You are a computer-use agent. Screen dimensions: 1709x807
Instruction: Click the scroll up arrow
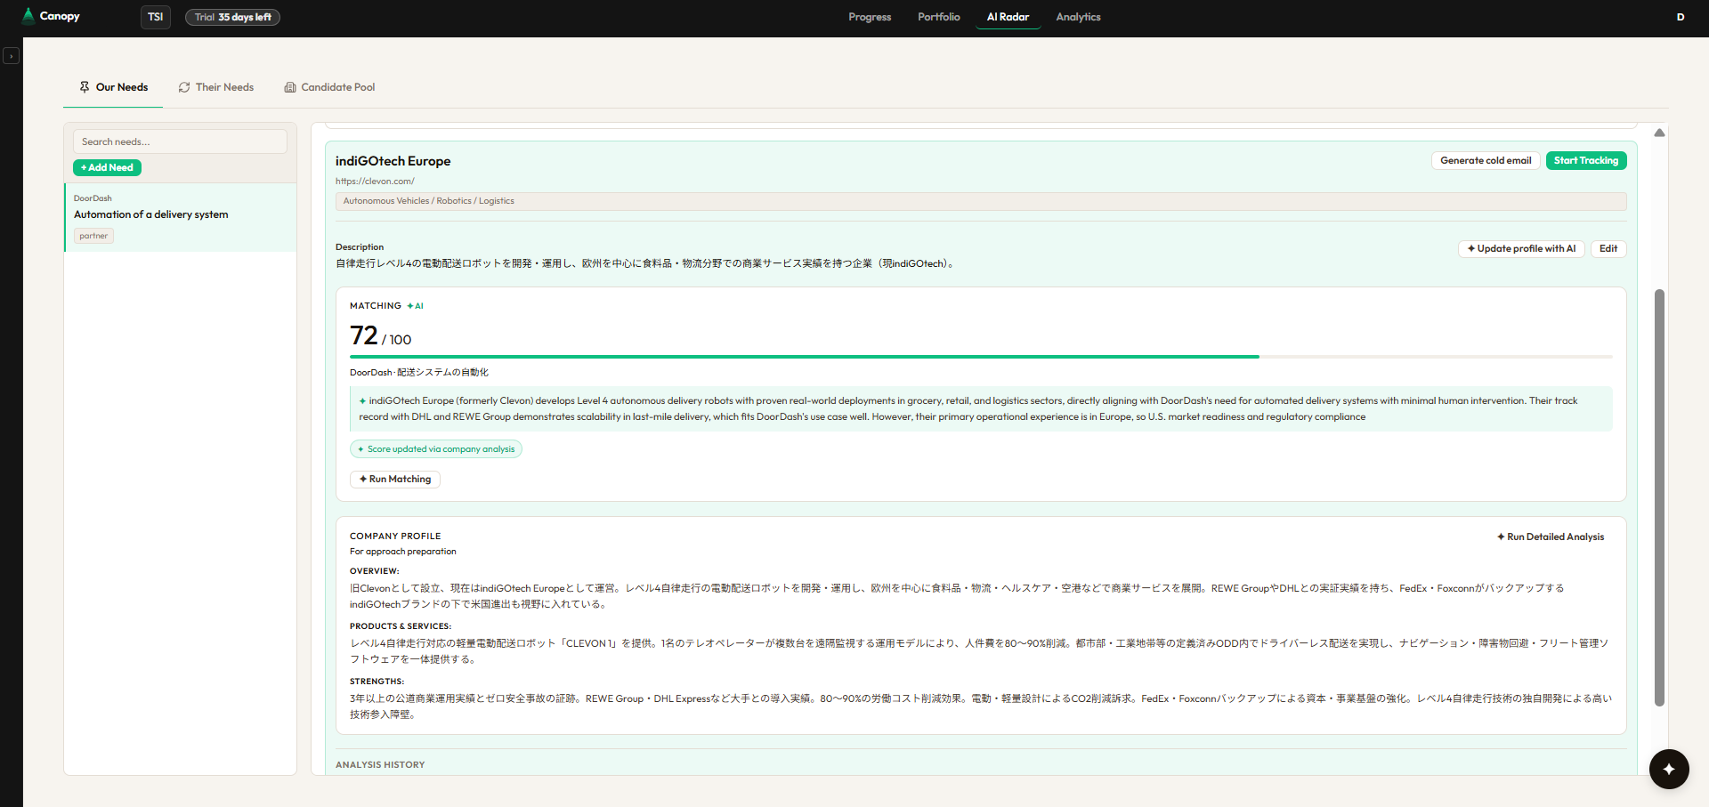coord(1659,133)
